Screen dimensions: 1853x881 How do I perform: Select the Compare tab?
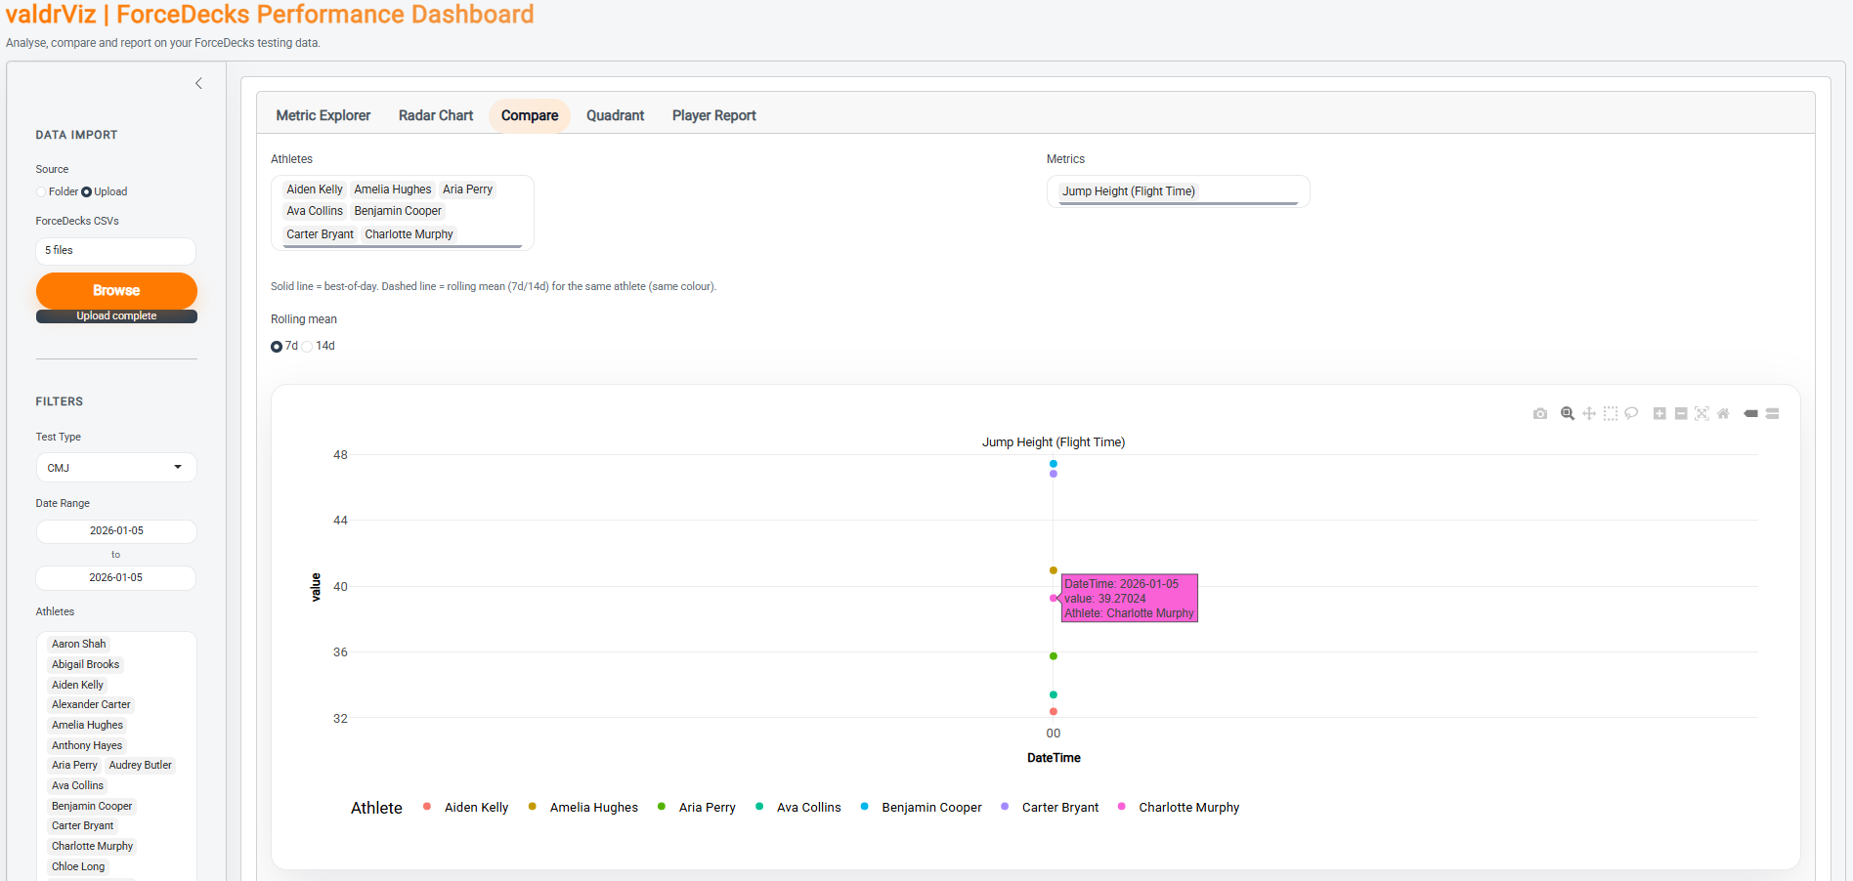530,115
